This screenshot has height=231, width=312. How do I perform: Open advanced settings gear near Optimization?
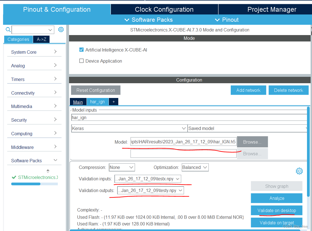299,171
